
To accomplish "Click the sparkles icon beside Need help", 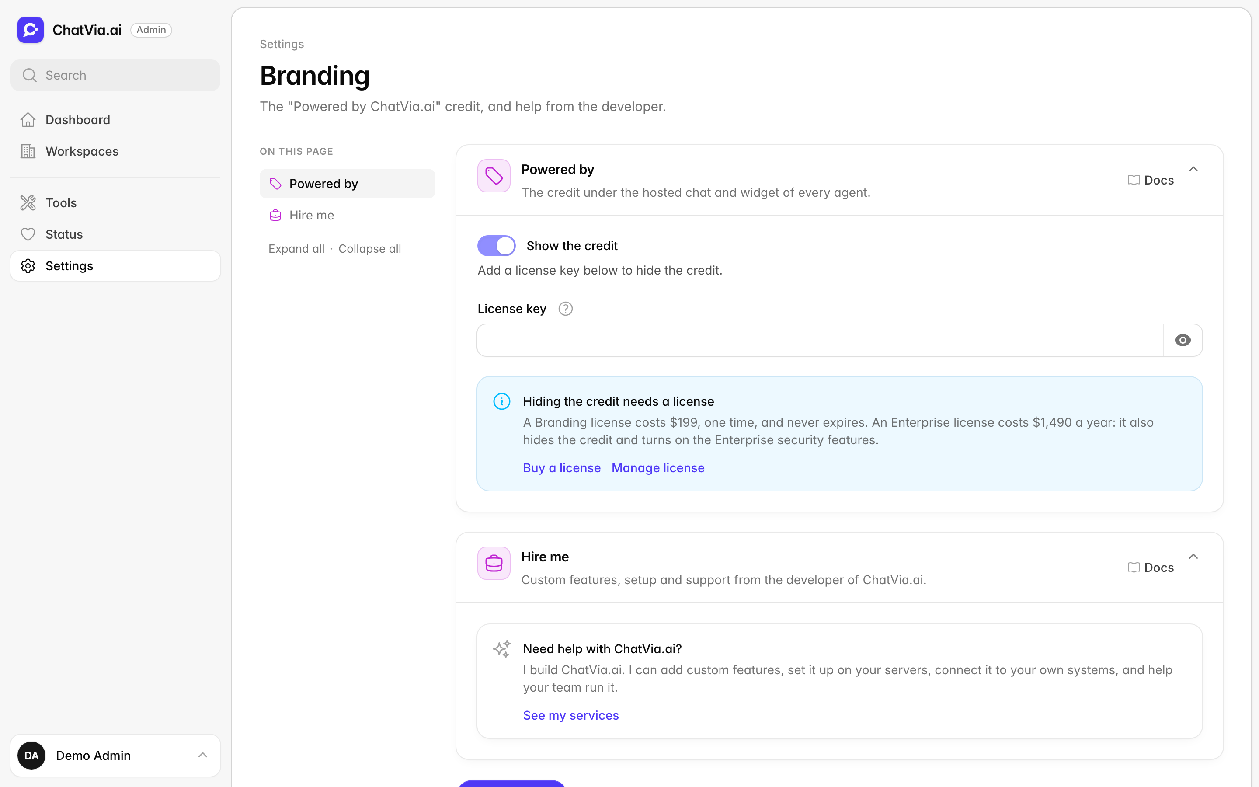I will coord(502,648).
